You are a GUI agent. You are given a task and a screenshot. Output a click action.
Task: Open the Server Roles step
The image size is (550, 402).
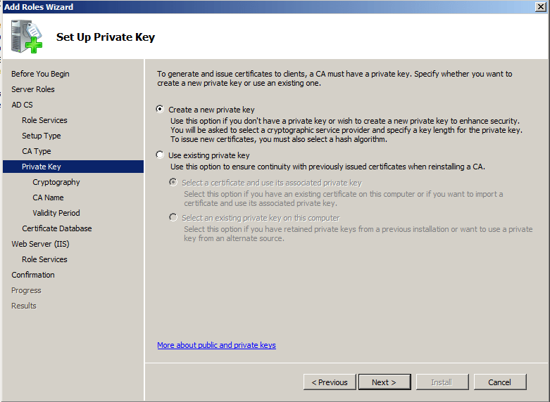point(33,89)
